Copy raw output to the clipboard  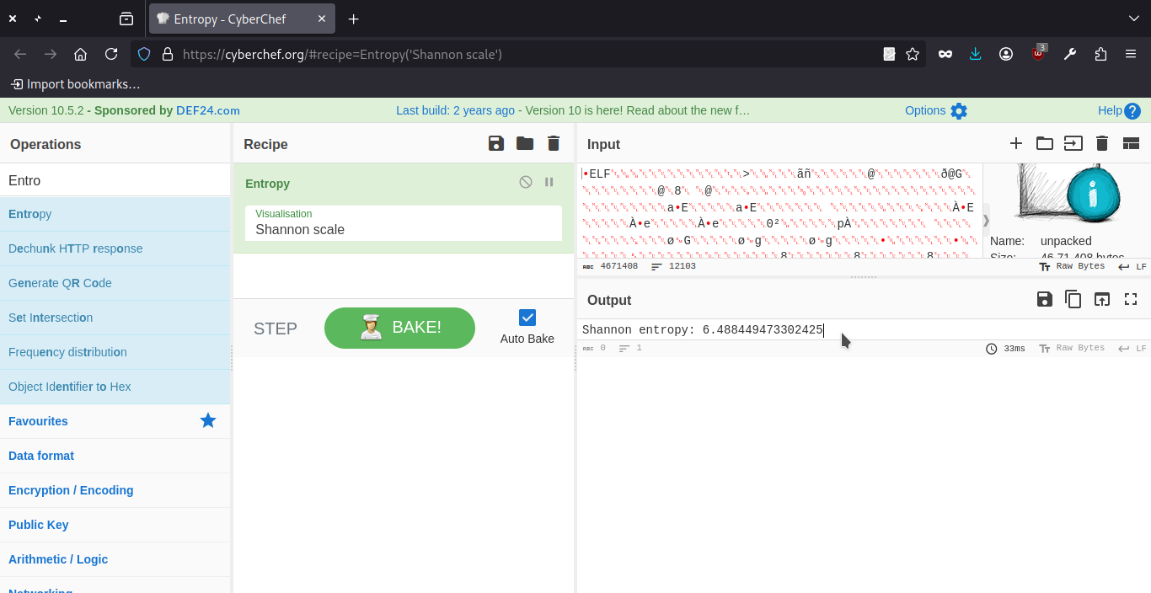(x=1073, y=300)
